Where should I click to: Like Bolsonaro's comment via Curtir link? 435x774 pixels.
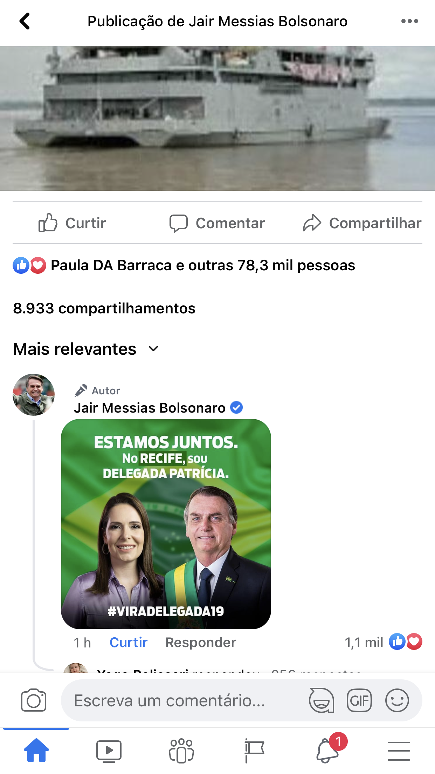click(x=129, y=643)
